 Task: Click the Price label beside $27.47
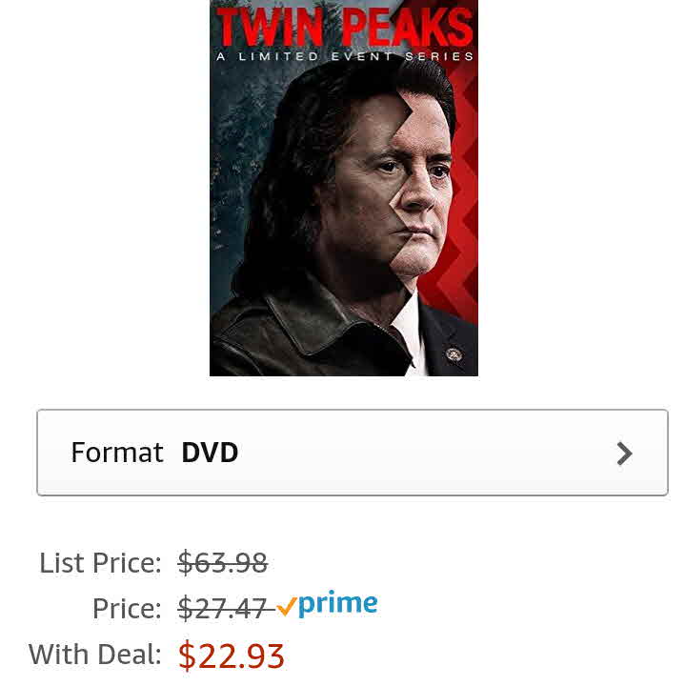(127, 609)
